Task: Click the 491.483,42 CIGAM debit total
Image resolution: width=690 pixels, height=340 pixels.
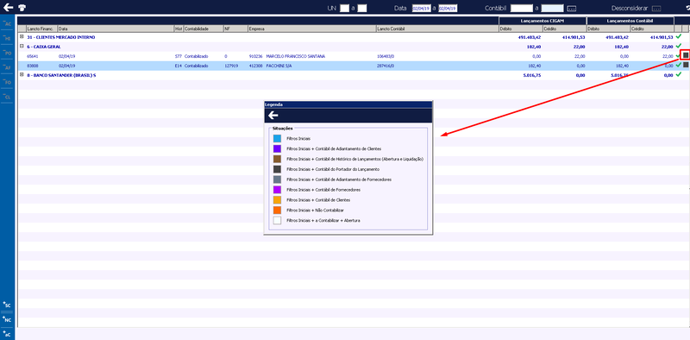Action: pos(530,37)
